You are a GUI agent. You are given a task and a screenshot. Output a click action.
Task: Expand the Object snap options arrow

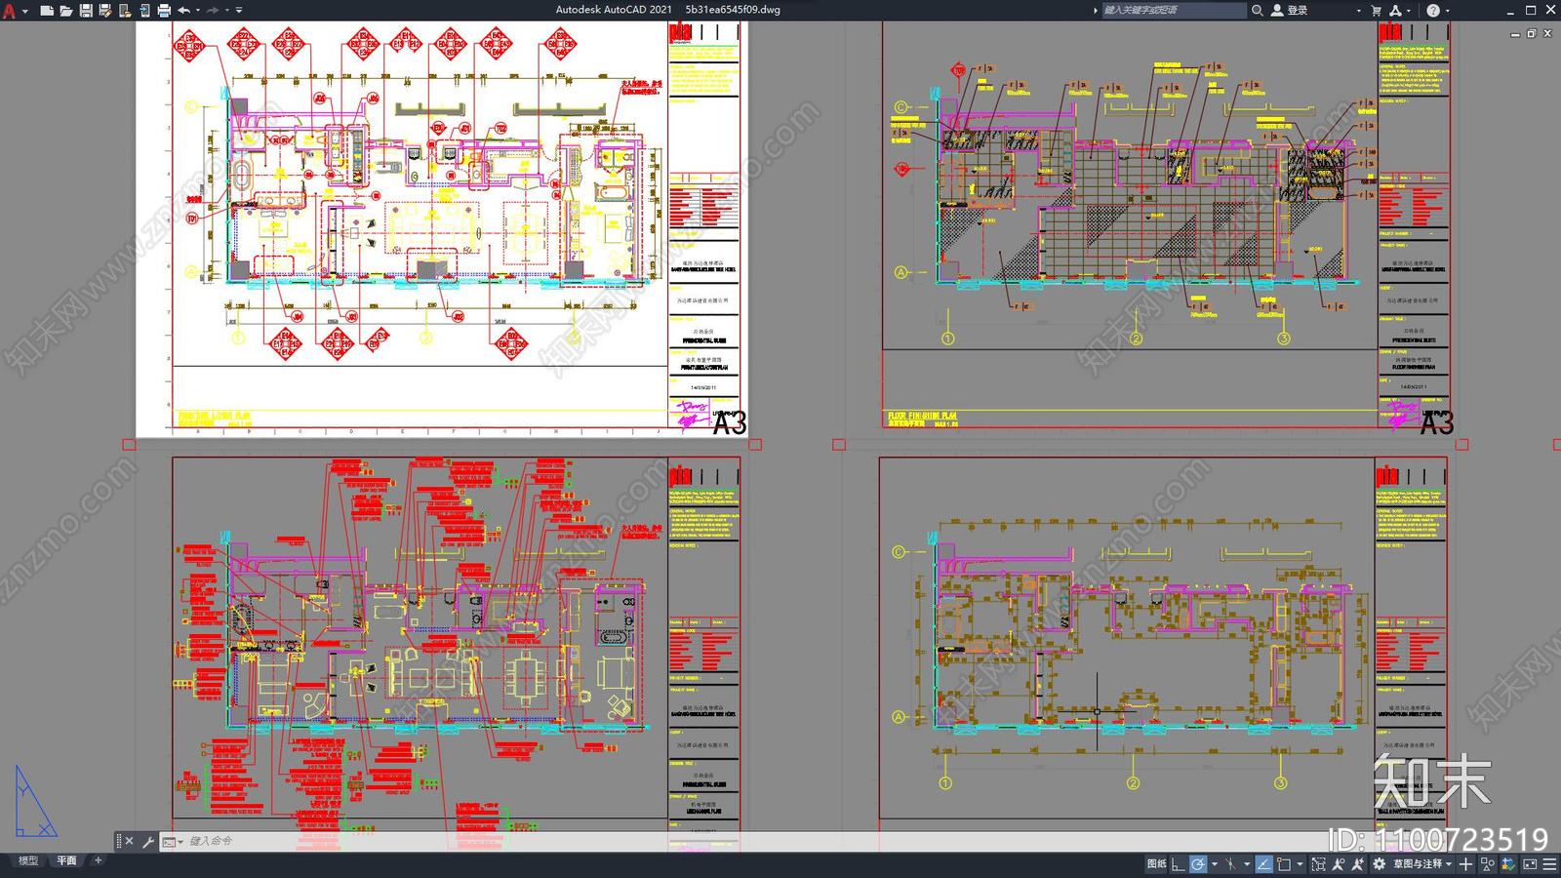coord(1300,864)
